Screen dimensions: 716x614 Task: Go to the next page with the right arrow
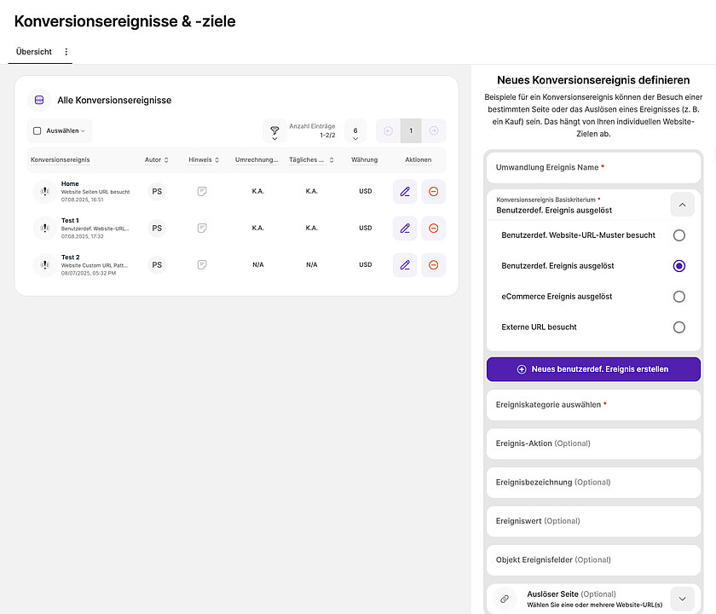(x=433, y=130)
